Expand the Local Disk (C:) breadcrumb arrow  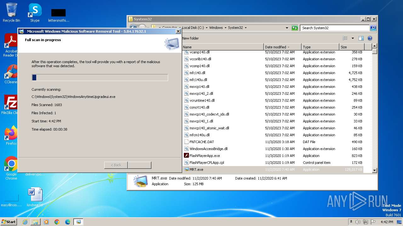pos(207,28)
